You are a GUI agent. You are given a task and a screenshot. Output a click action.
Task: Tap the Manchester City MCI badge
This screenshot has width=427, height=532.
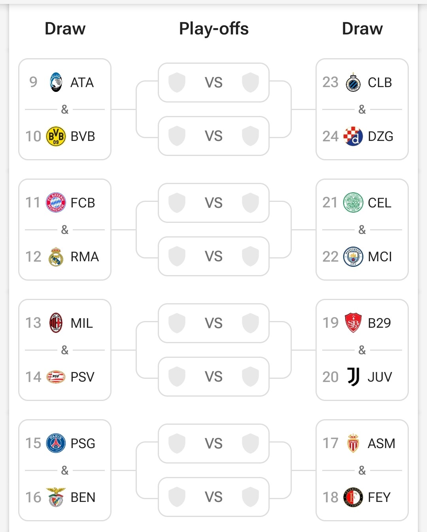(353, 256)
